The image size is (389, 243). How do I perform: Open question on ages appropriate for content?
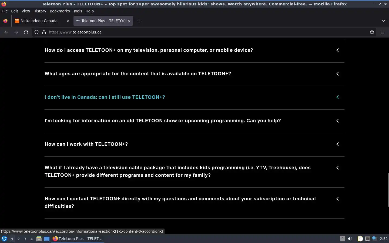[x=138, y=74]
